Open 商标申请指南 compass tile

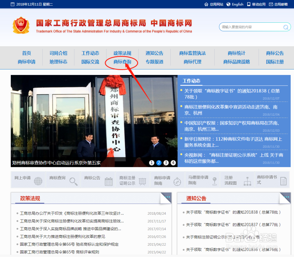coord(168,180)
